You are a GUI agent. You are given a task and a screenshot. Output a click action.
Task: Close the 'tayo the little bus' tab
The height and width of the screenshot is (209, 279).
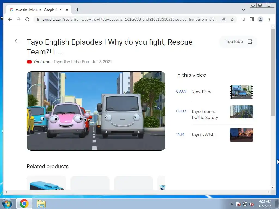(x=67, y=10)
